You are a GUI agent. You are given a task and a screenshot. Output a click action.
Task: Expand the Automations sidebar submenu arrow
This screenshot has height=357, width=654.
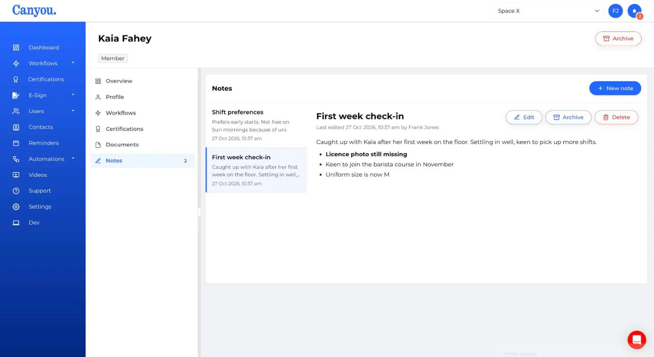click(x=73, y=158)
